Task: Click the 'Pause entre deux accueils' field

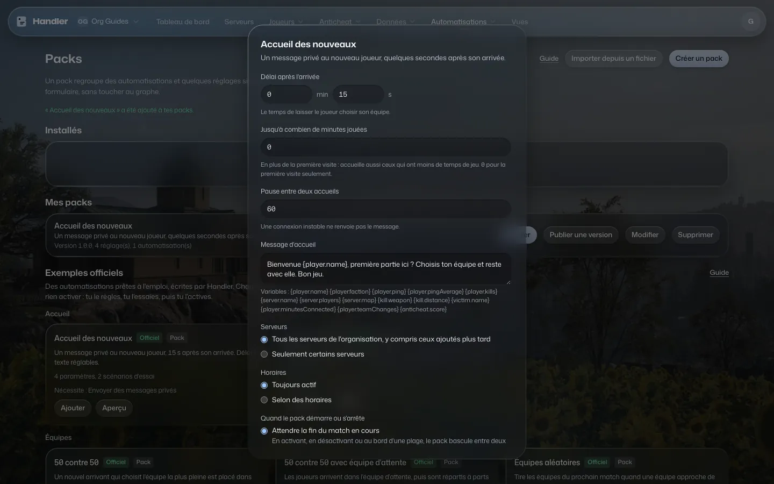Action: coord(385,209)
